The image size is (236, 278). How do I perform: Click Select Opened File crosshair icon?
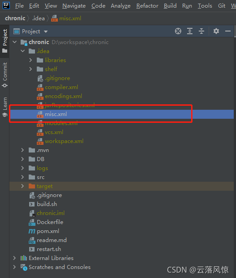pyautogui.click(x=178, y=31)
